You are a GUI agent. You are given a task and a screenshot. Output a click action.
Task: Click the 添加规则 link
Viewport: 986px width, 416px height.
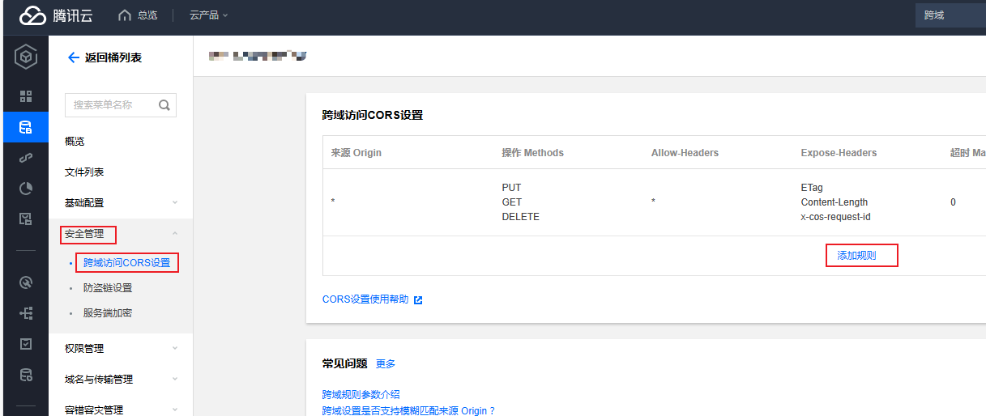point(856,256)
